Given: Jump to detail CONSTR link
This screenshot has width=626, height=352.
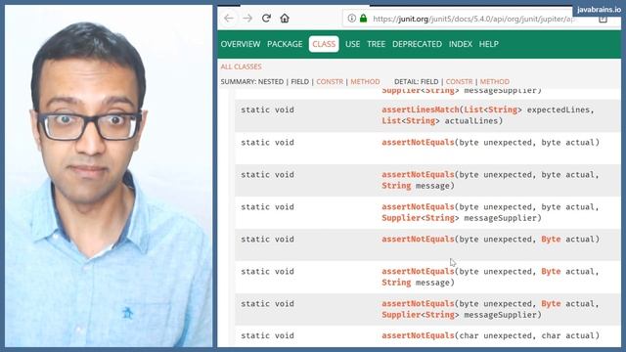Looking at the screenshot, I should coord(459,81).
